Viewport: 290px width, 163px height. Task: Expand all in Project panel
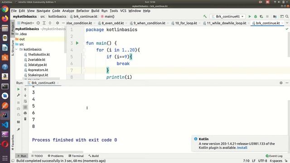[44, 23]
